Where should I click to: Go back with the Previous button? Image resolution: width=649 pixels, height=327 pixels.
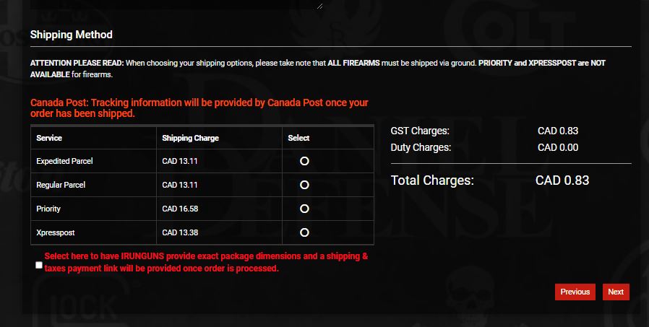tap(575, 292)
